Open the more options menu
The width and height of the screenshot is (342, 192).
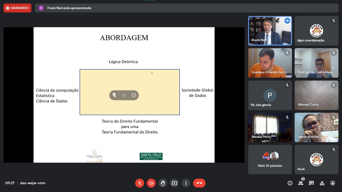click(186, 183)
